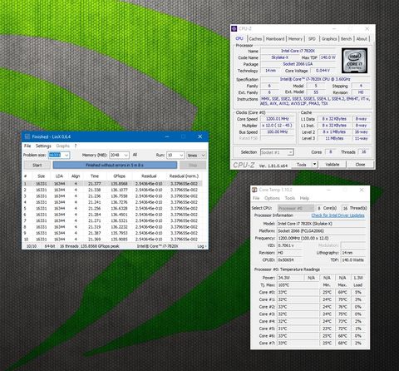The width and height of the screenshot is (399, 371).
Task: Select result row 5 with 136.6328 GFlops
Action: (x=112, y=209)
